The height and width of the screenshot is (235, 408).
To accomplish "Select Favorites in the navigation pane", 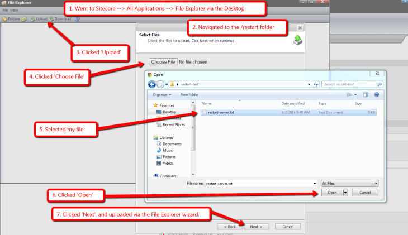I will pos(167,105).
